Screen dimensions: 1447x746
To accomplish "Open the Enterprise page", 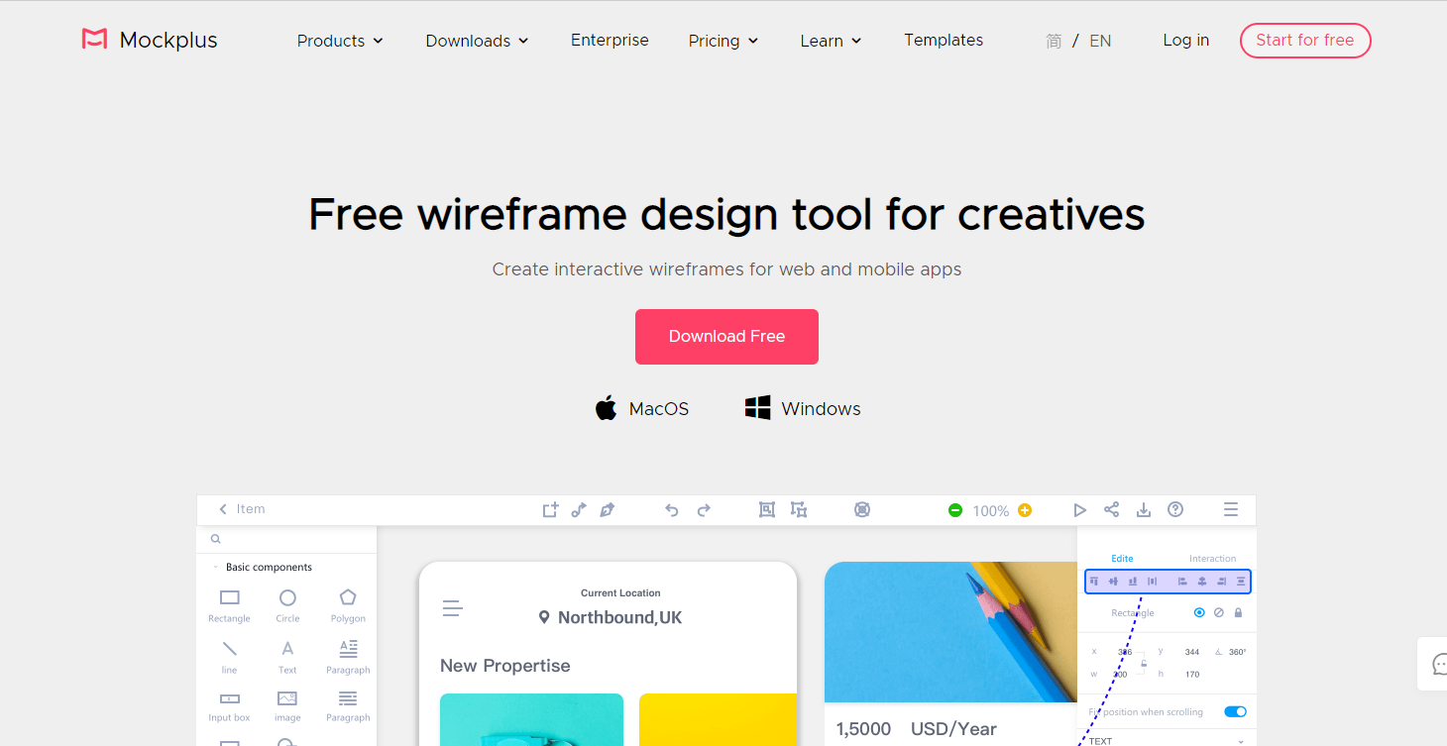I will 610,40.
